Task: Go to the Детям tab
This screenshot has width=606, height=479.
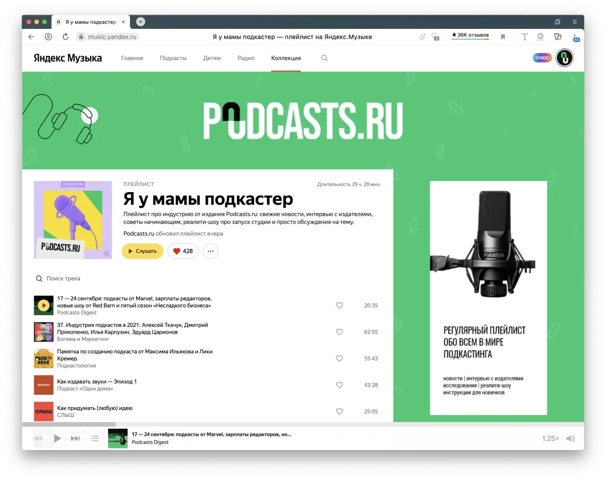Action: point(212,58)
